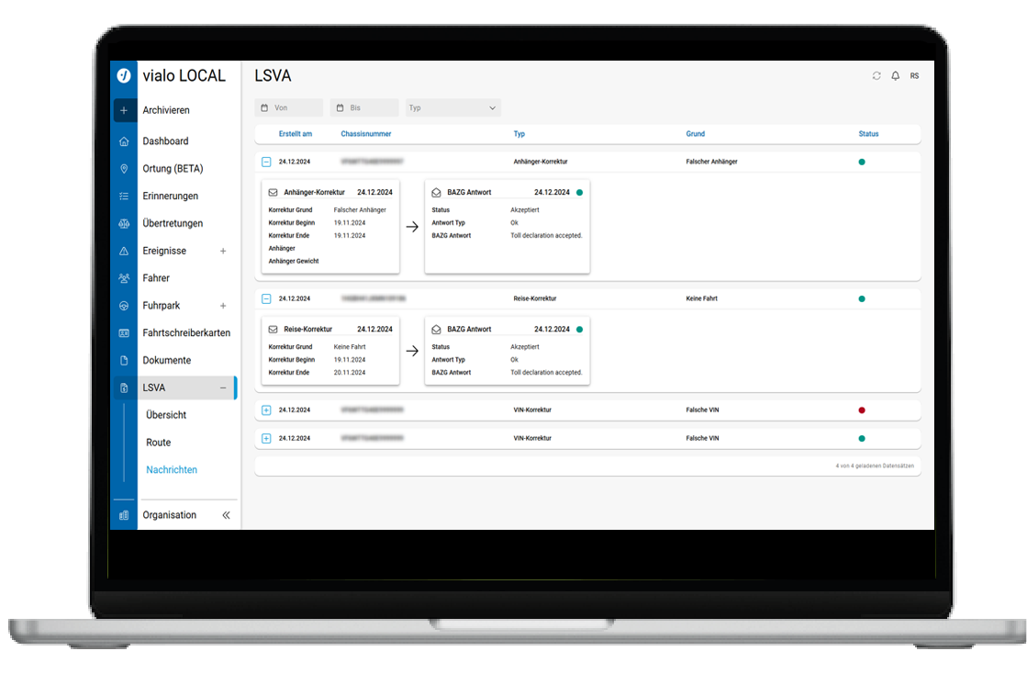The height and width of the screenshot is (685, 1027).
Task: Click the plus icon beside Archivieren
Action: click(x=124, y=110)
